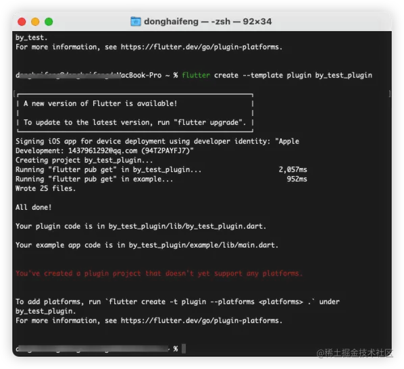Click the window title 'donghaifeng — -zsh — 92×34'
The height and width of the screenshot is (369, 404).
pos(207,22)
